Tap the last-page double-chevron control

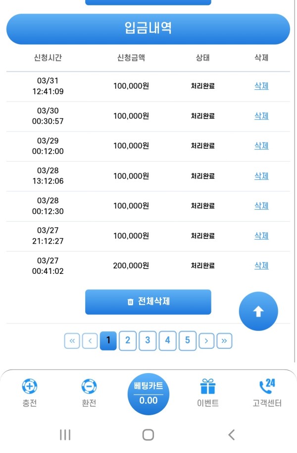[x=224, y=340]
